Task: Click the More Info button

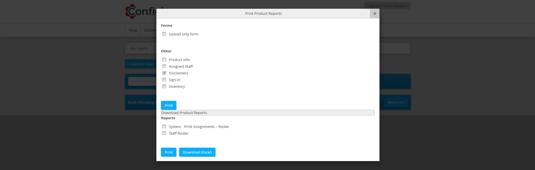Action: pos(396,102)
